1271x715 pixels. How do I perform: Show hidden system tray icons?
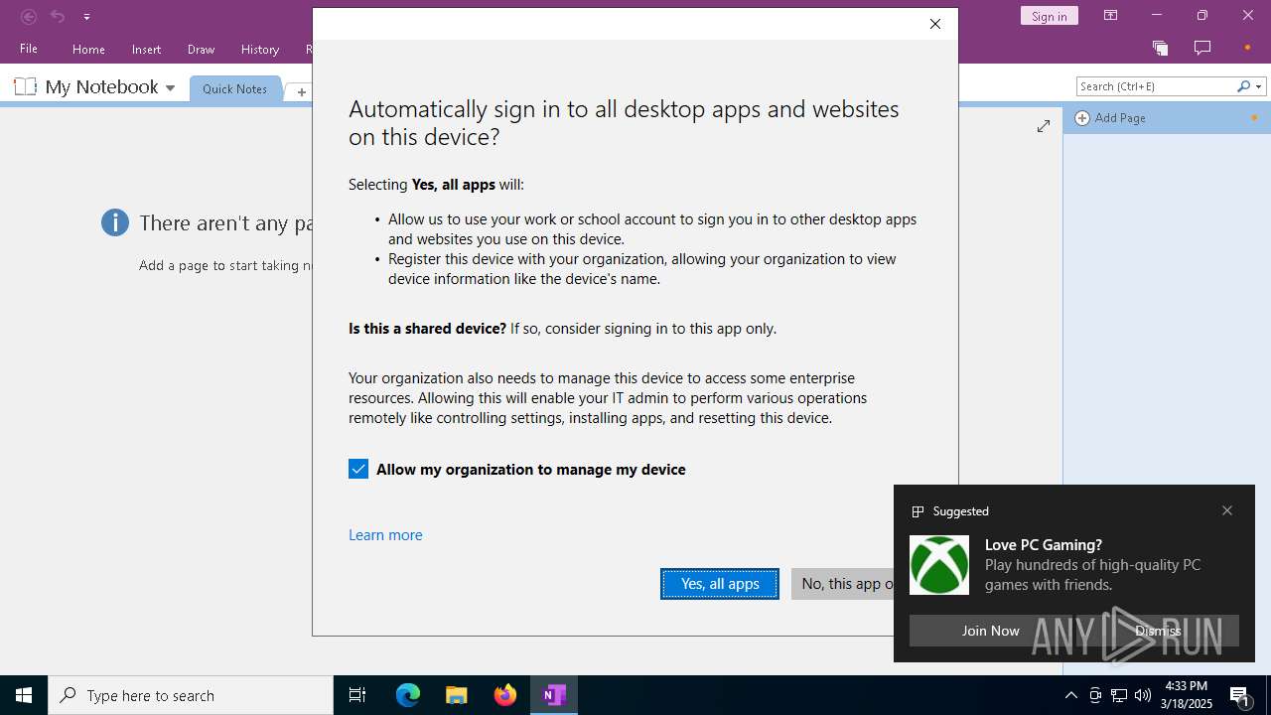point(1070,695)
